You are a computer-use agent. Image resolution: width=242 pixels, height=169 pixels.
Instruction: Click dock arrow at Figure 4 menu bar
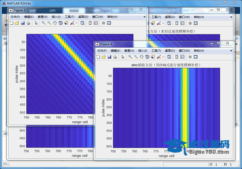click(x=231, y=50)
